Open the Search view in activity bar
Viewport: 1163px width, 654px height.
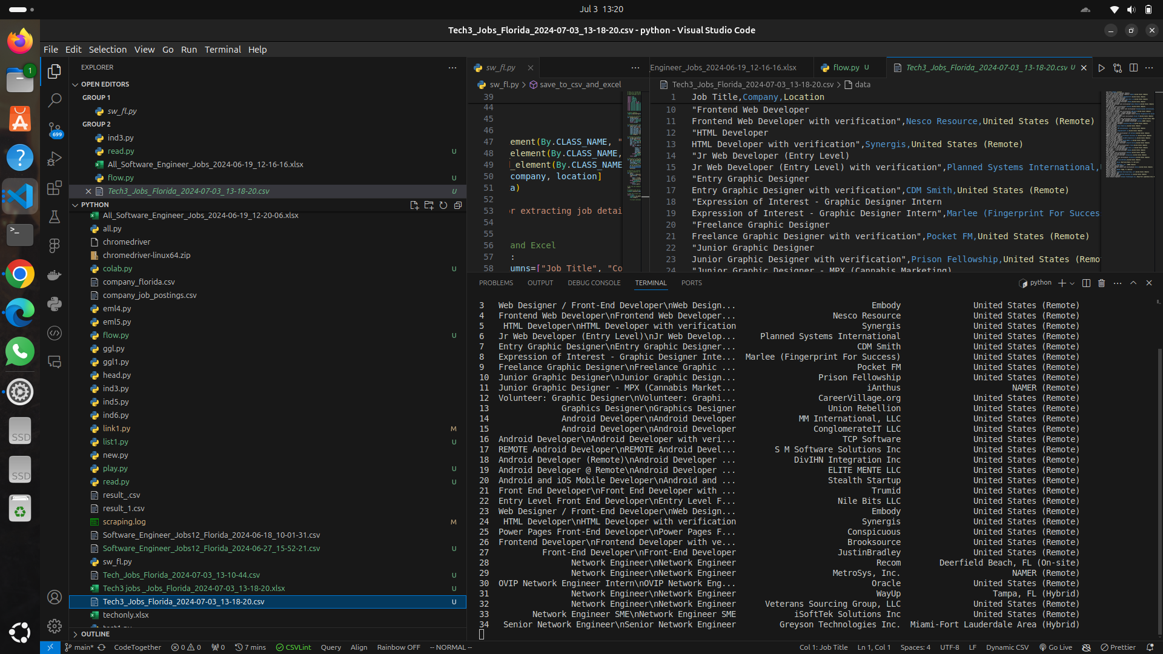(x=55, y=101)
